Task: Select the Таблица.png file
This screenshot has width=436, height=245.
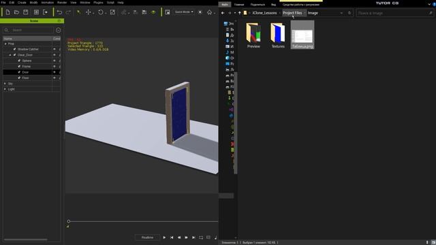Action: coord(302,35)
